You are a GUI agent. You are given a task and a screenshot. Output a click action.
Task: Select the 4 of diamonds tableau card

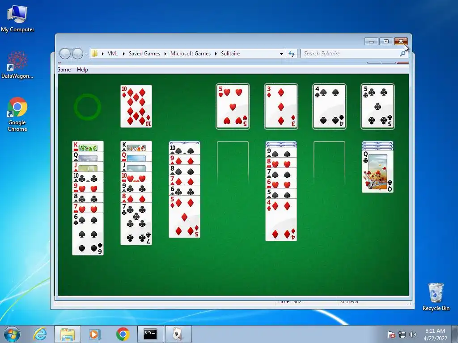coord(281,220)
